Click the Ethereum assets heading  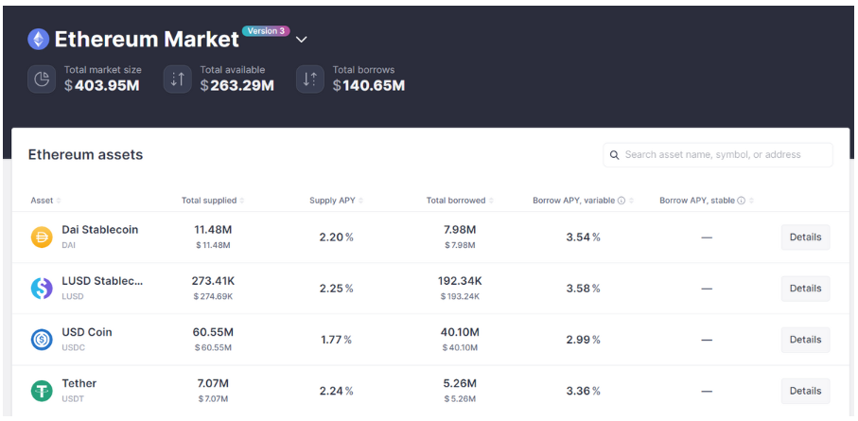85,155
